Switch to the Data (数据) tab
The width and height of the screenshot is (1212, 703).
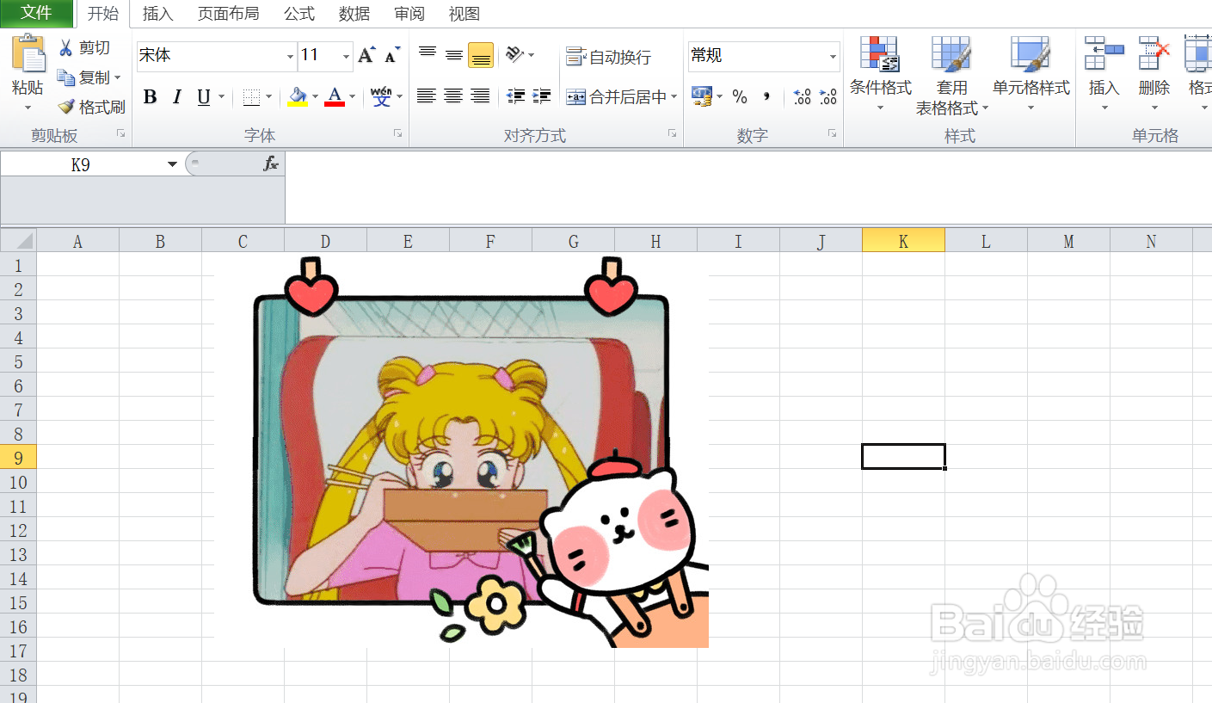354,14
